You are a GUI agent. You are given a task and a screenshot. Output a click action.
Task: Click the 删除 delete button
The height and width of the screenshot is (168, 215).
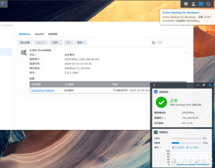(x=68, y=43)
